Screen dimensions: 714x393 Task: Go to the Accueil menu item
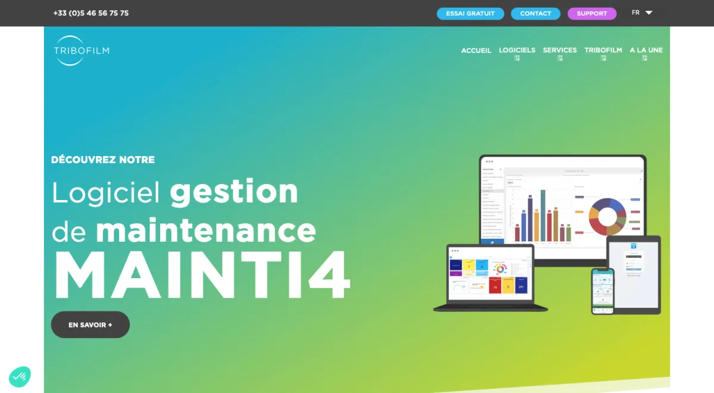476,51
